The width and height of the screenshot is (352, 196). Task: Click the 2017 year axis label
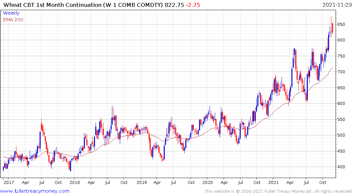click(x=9, y=182)
